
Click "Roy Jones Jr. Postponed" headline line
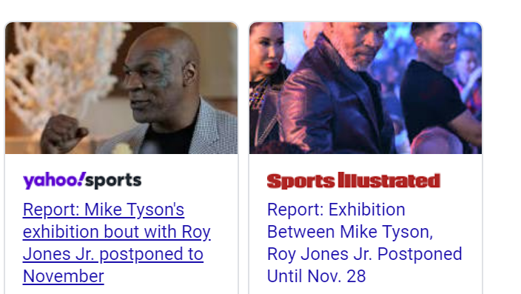(x=365, y=255)
